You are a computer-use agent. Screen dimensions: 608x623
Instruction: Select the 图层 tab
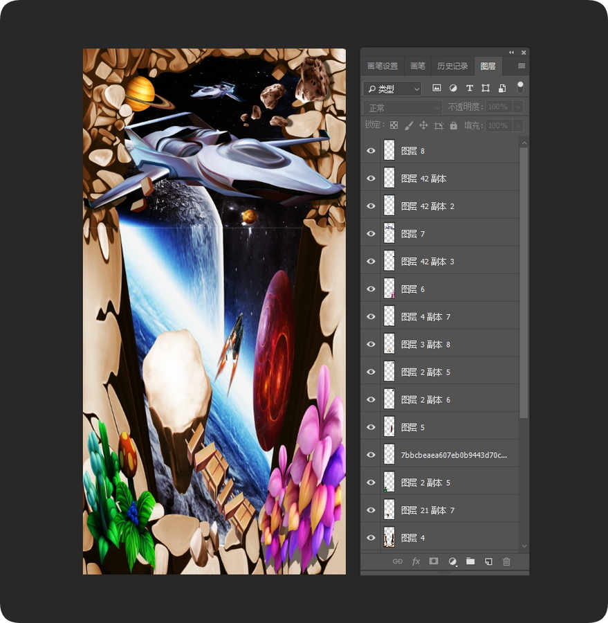point(488,66)
